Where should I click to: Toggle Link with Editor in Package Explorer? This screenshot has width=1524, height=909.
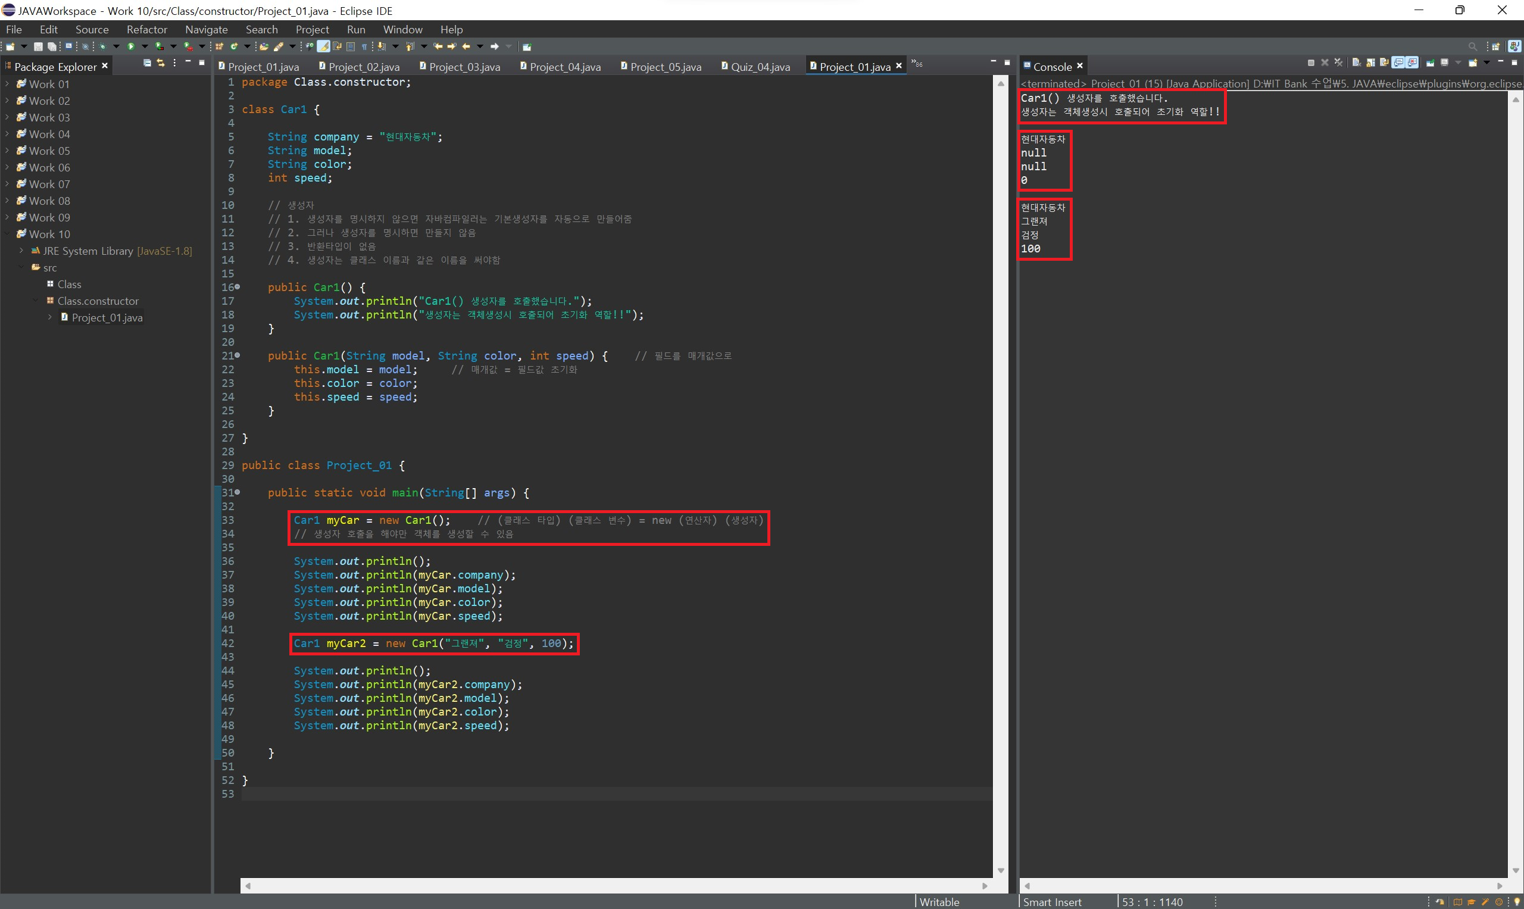click(x=161, y=63)
